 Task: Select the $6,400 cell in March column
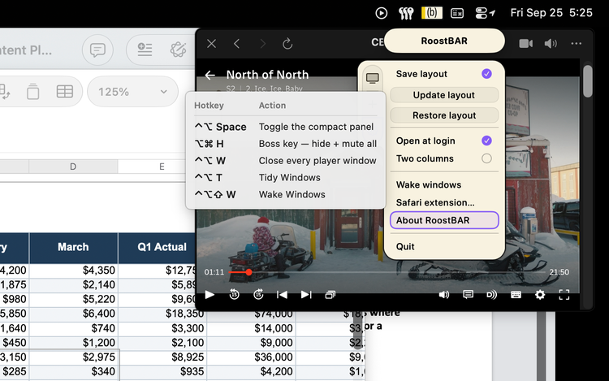coord(73,314)
